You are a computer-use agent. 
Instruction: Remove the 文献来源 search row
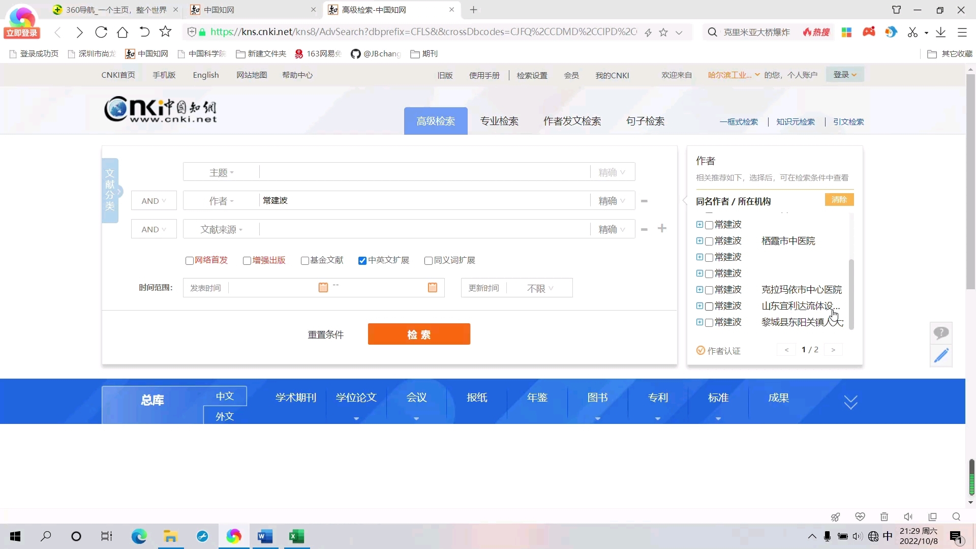click(644, 229)
